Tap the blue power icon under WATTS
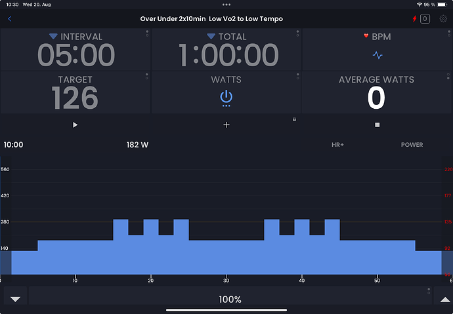The image size is (453, 314). 226,98
